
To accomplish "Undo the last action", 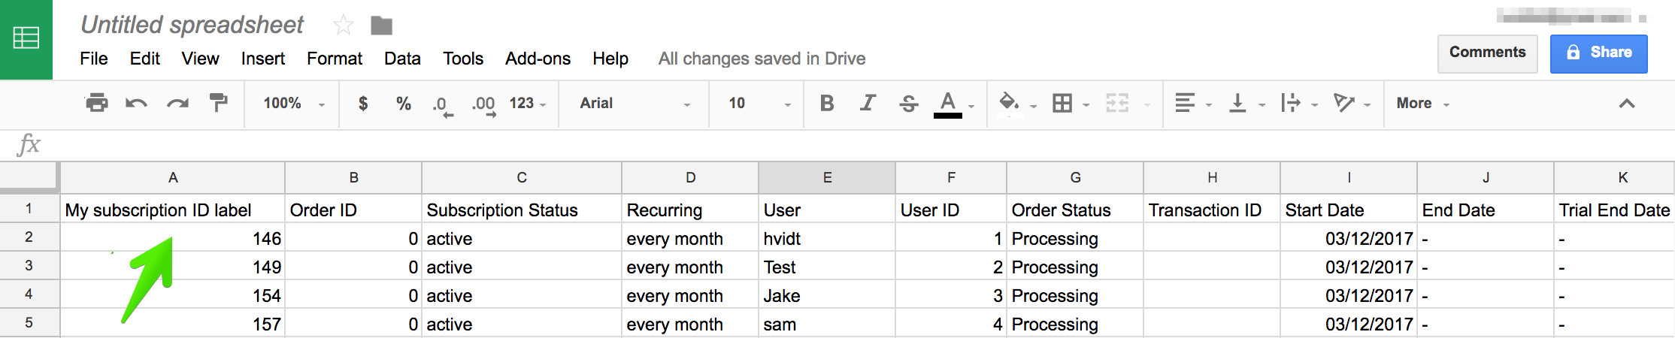I will click(x=136, y=103).
